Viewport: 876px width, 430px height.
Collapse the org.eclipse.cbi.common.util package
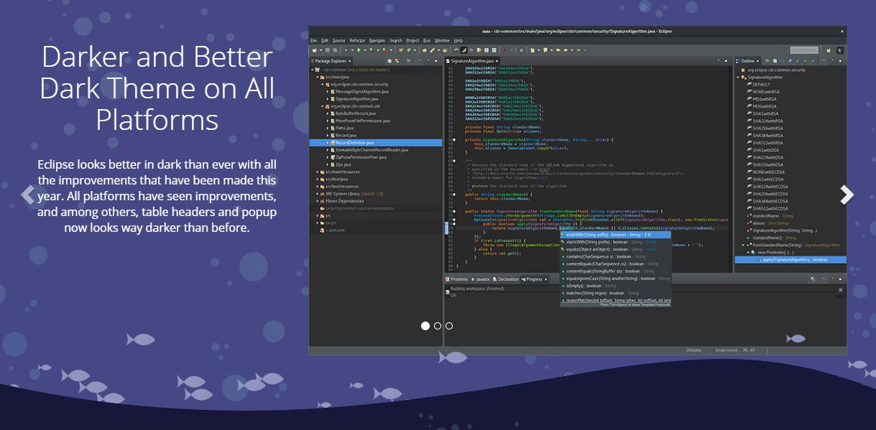[x=323, y=106]
